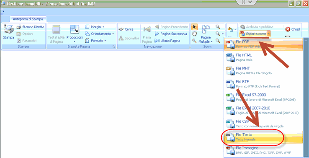Click the Cerca search tool

[126, 29]
